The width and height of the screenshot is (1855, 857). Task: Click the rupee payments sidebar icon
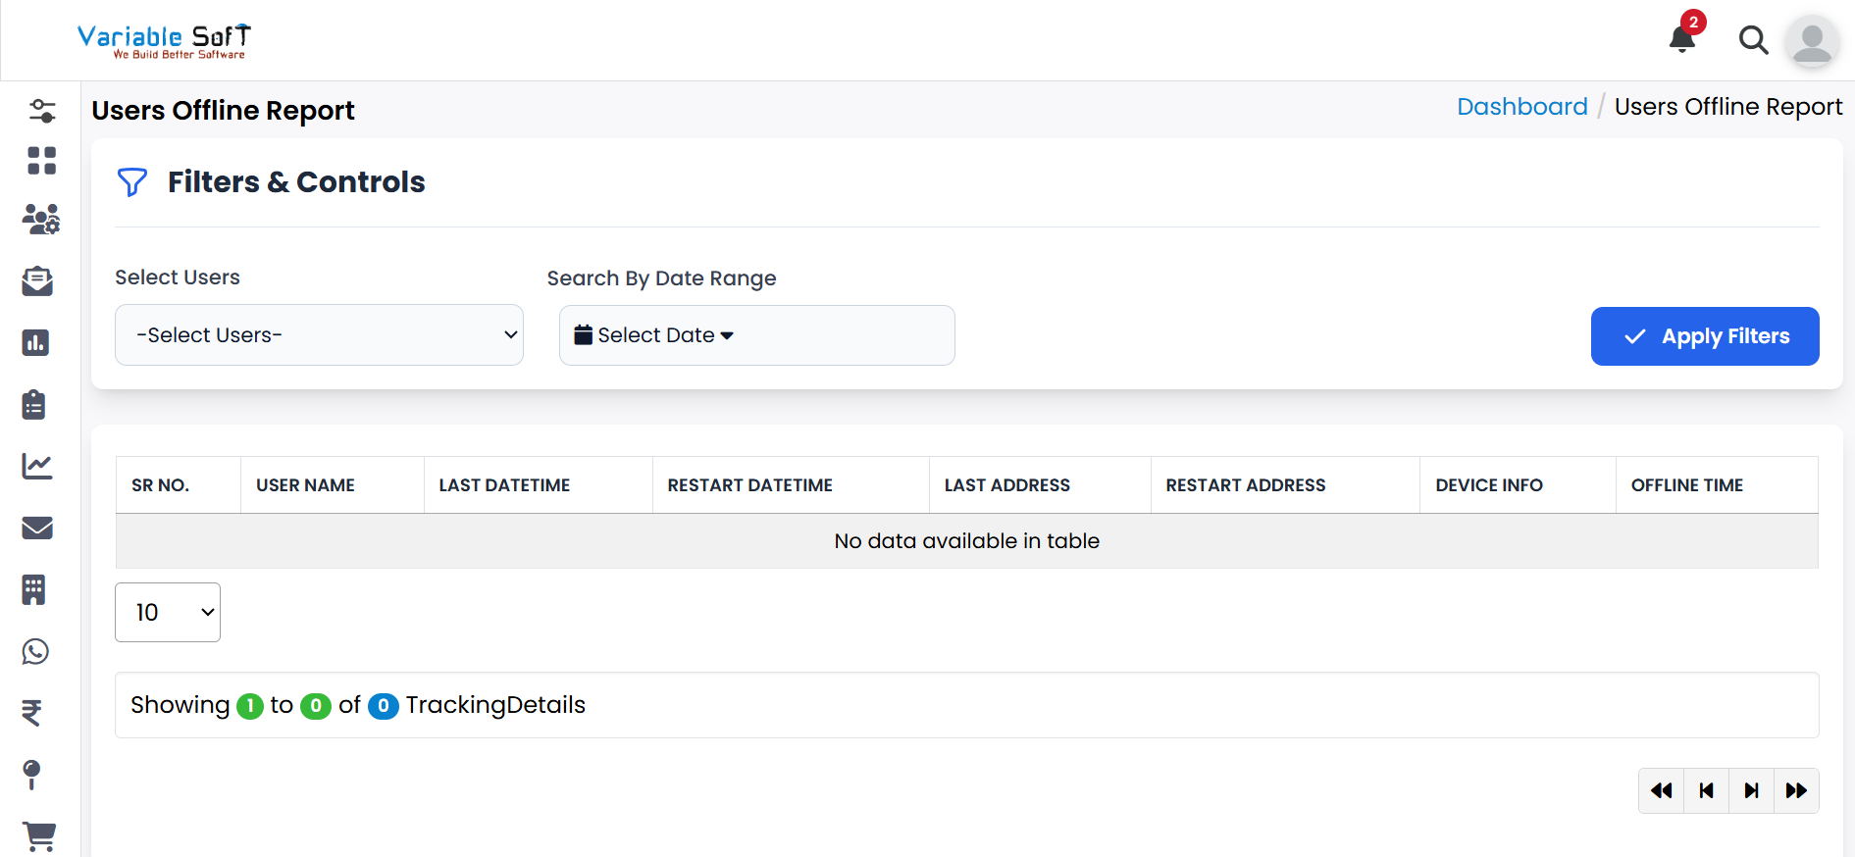click(x=32, y=713)
